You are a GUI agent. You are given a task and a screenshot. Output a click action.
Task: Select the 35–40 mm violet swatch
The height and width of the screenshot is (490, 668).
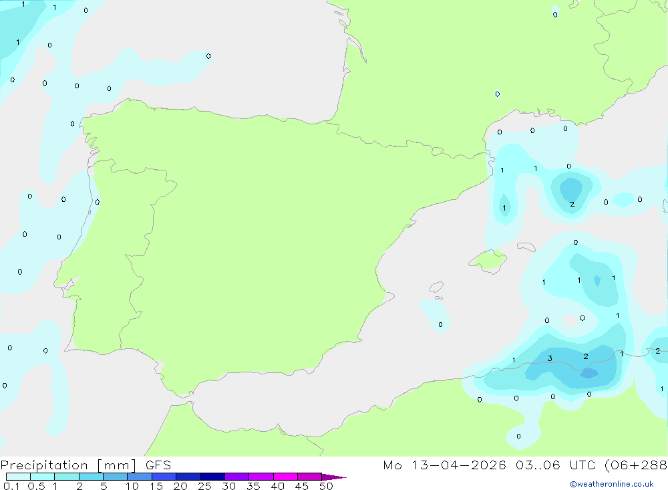click(261, 477)
